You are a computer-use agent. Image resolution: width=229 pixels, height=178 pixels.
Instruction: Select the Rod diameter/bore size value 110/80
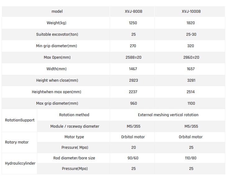click(191, 158)
